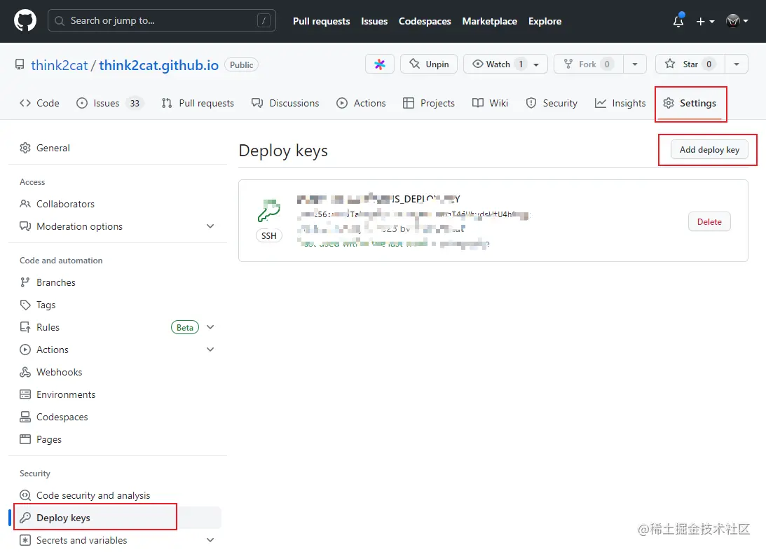
Task: Click the SSH label on deploy key
Action: coord(268,236)
